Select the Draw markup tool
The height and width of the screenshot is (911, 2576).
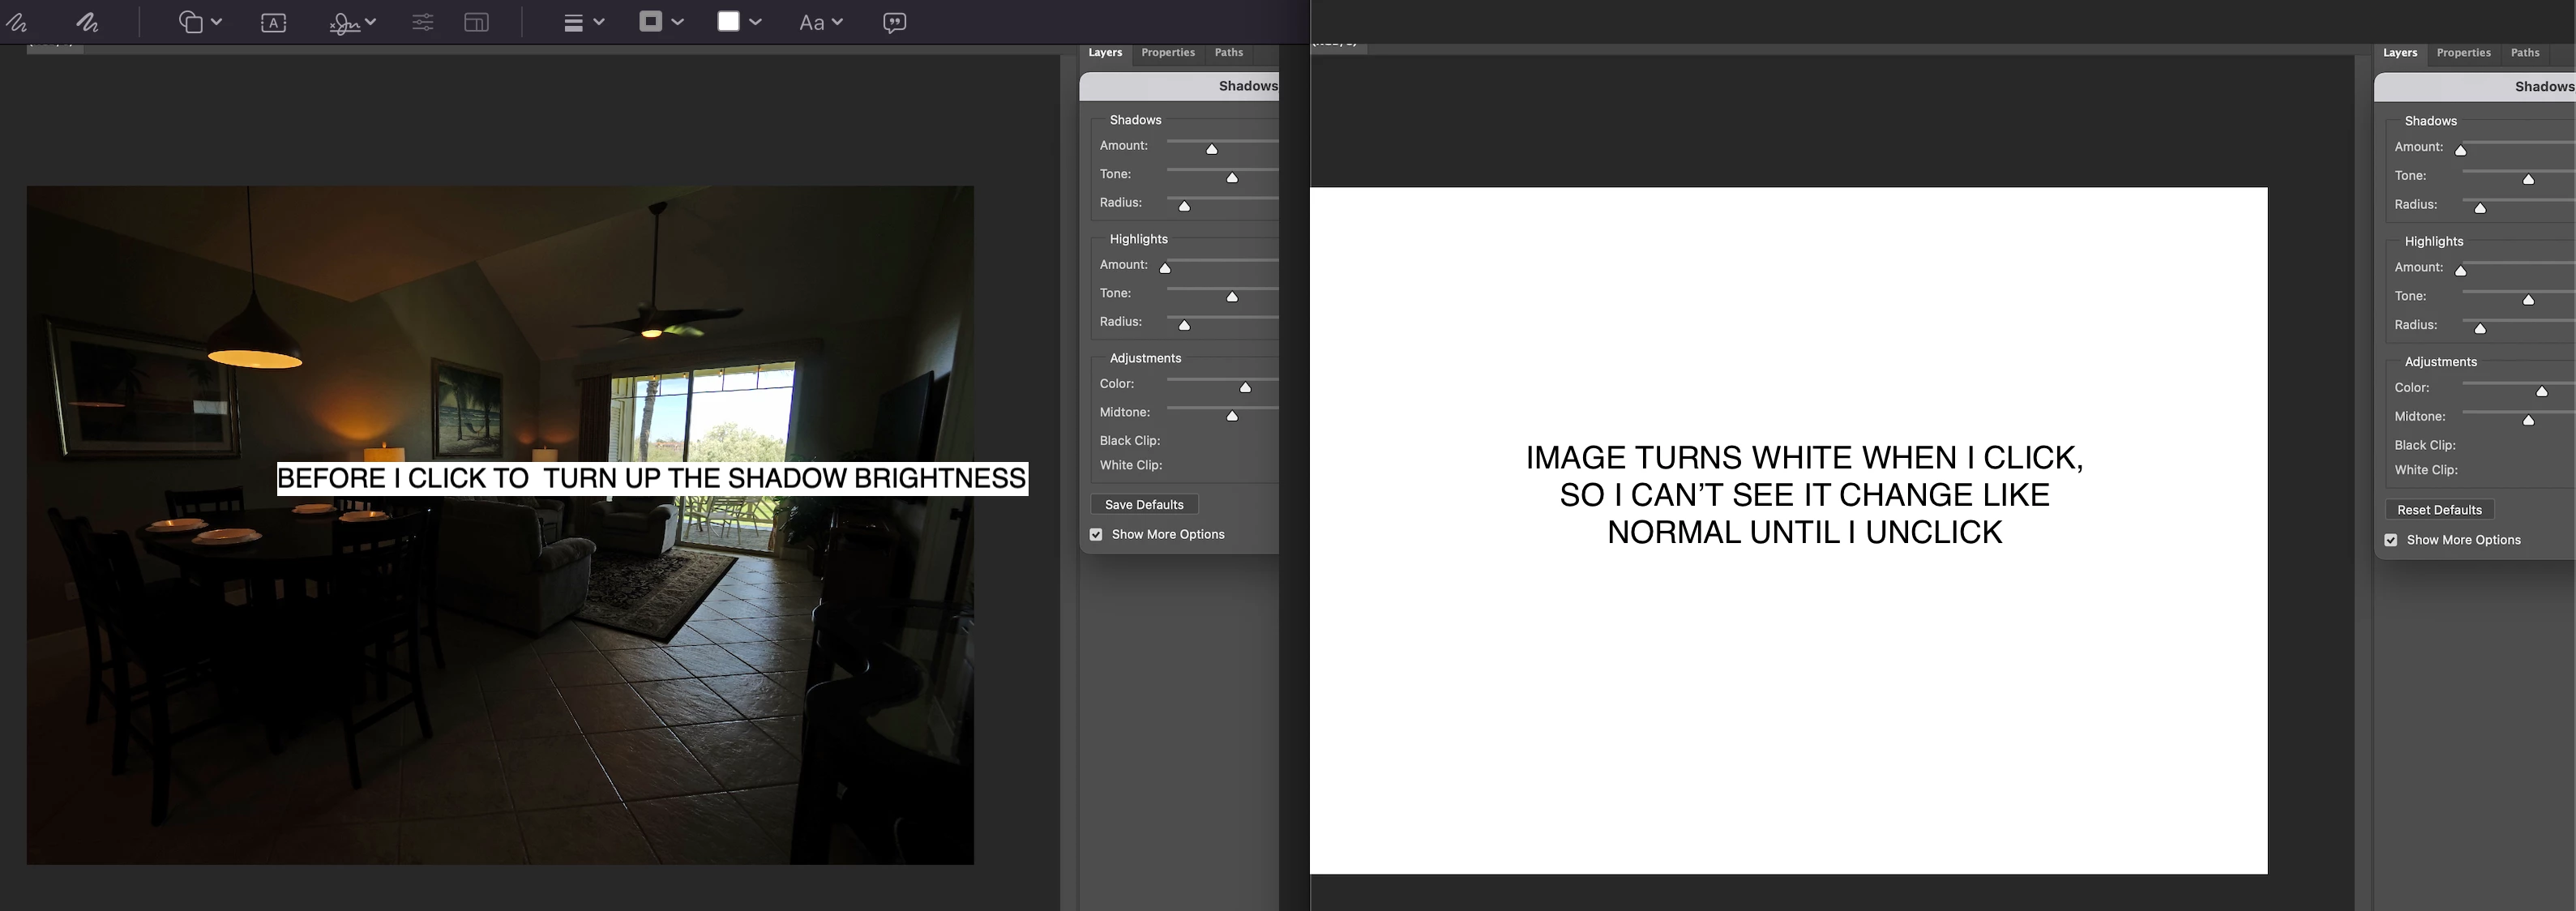87,22
